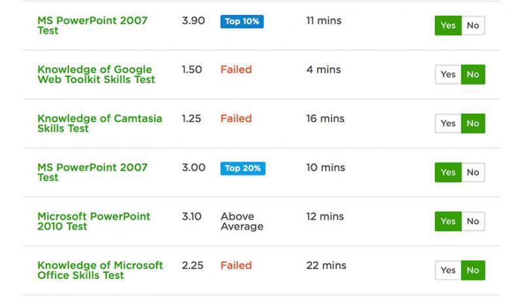Open the MS PowerPoint 2007 Test scored 3.90
The image size is (524, 300).
(x=92, y=25)
